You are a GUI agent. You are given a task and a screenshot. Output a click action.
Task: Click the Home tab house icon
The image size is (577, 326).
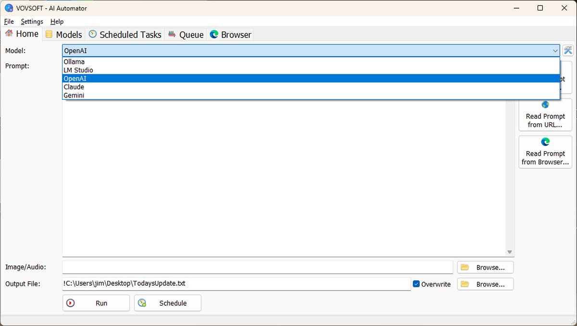pos(9,33)
